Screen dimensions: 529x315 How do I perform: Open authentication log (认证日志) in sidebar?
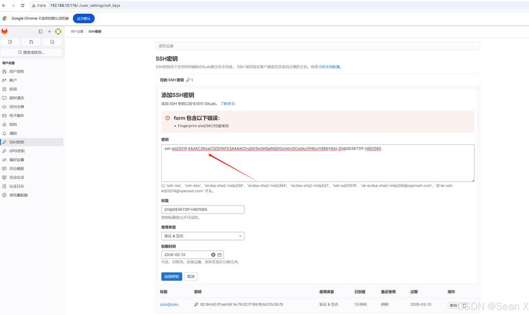coord(31,186)
